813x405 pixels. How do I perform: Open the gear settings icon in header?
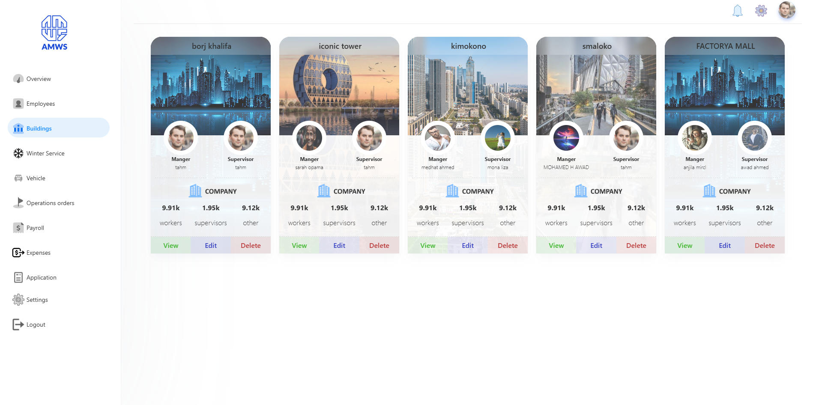click(761, 11)
